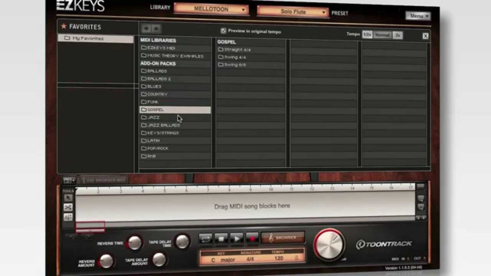Open Gospel Straight 4/4 folder

coord(251,49)
